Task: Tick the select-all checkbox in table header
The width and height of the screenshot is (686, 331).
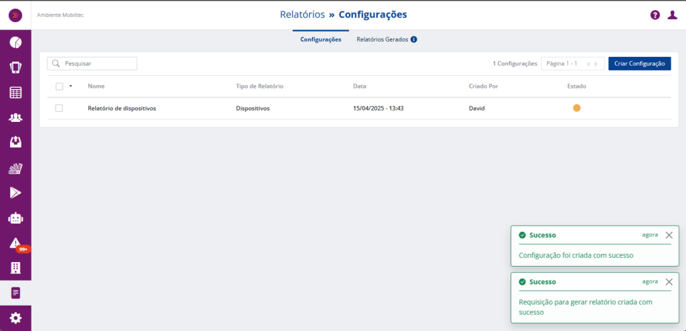Action: coord(60,86)
